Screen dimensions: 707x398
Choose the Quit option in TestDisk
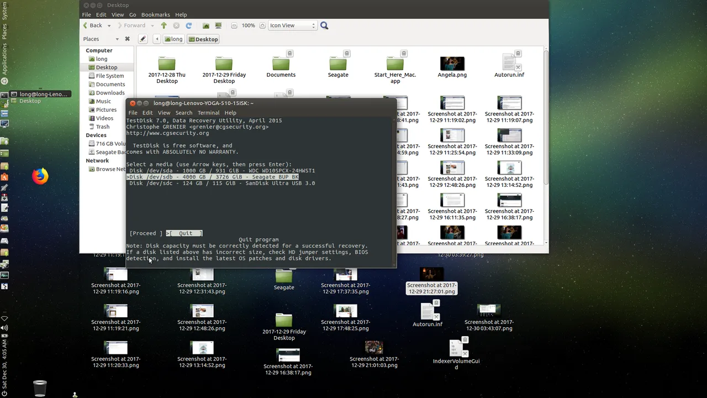(x=184, y=233)
